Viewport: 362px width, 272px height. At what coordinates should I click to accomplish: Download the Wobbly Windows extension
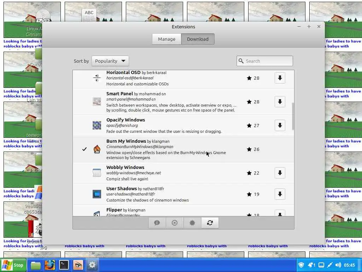pos(280,173)
